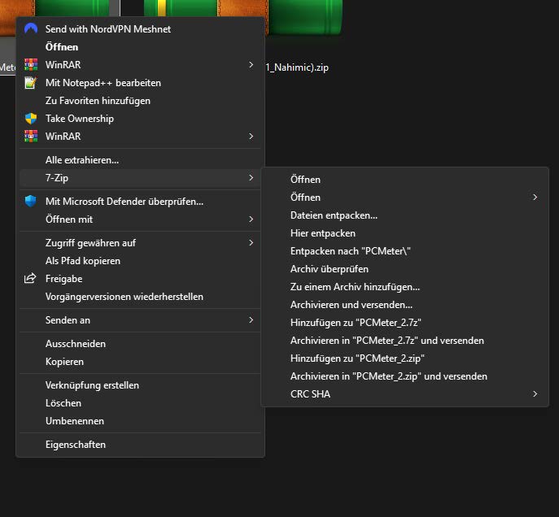This screenshot has height=517, width=559.
Task: Select Als Pfad kopieren
Action: tap(141, 260)
